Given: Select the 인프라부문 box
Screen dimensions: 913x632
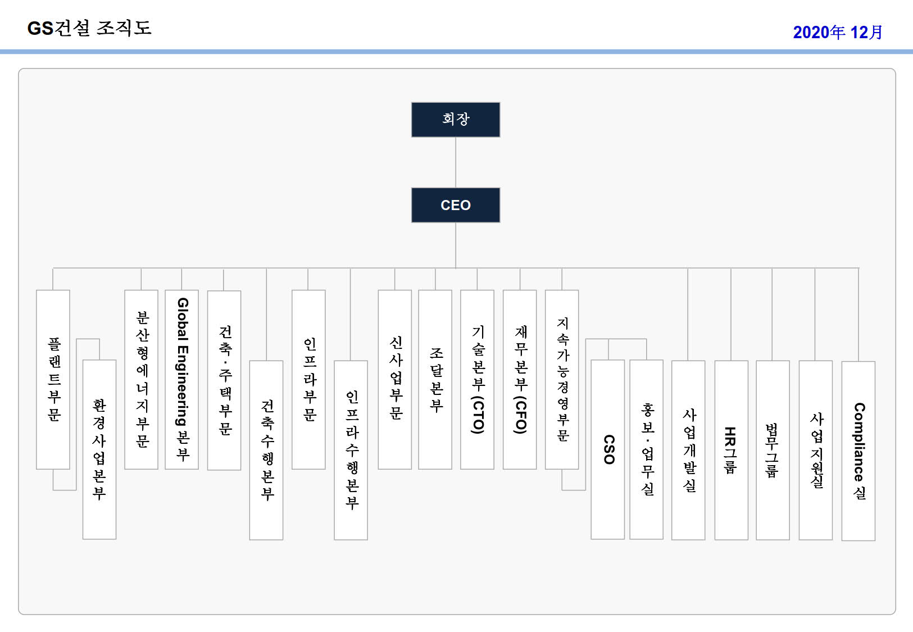Looking at the screenshot, I should (308, 379).
